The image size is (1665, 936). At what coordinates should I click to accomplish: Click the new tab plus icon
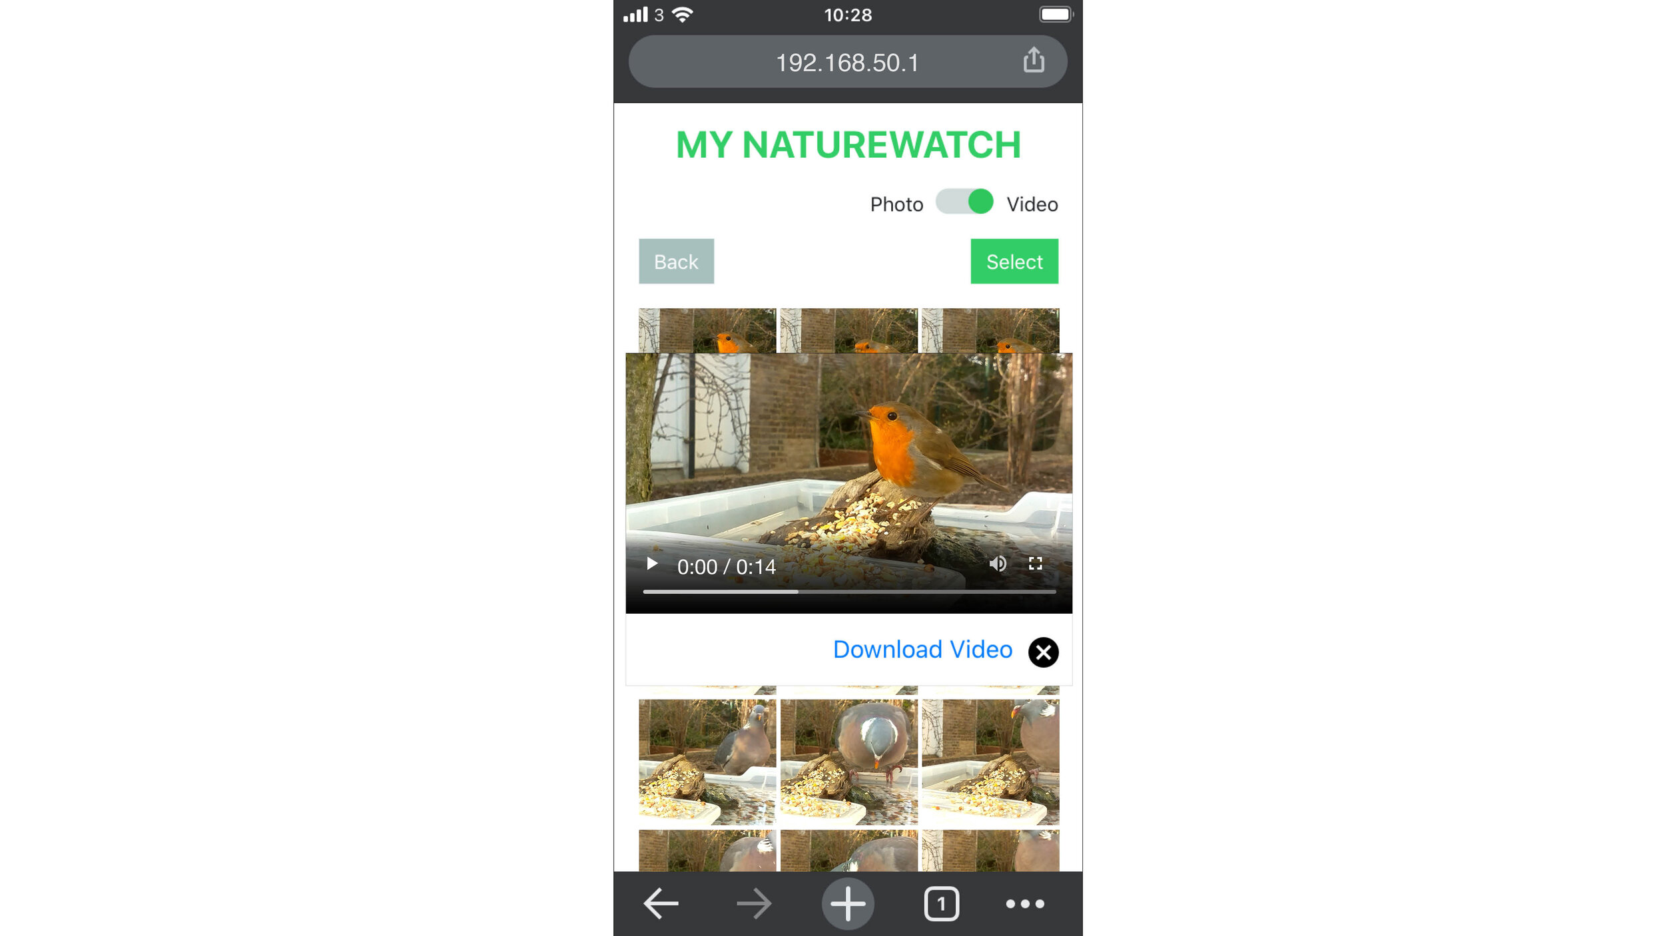(848, 903)
